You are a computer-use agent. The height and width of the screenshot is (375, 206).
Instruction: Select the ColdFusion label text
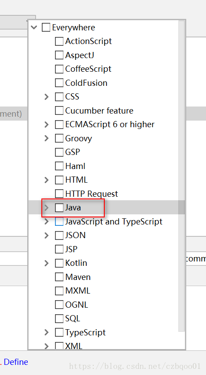[x=86, y=83]
